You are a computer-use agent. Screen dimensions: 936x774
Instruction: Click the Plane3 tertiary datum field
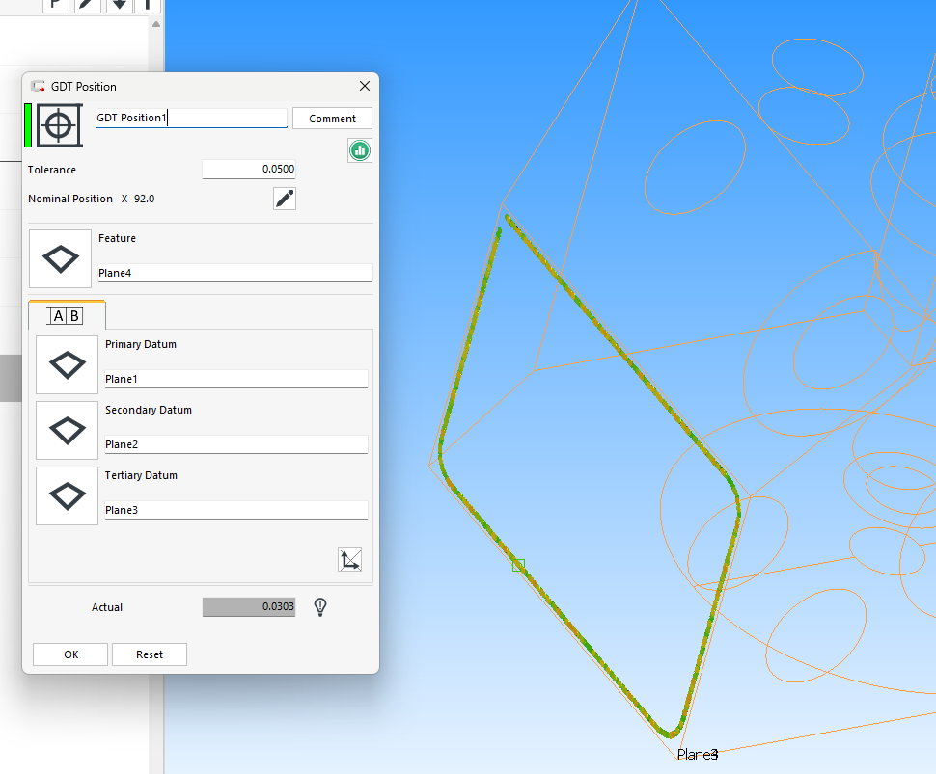tap(236, 511)
